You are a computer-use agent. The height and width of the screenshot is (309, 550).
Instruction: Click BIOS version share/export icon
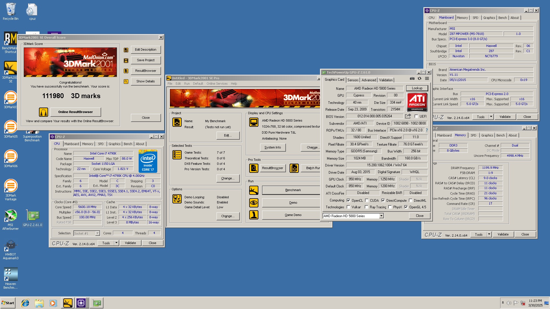[x=408, y=116]
